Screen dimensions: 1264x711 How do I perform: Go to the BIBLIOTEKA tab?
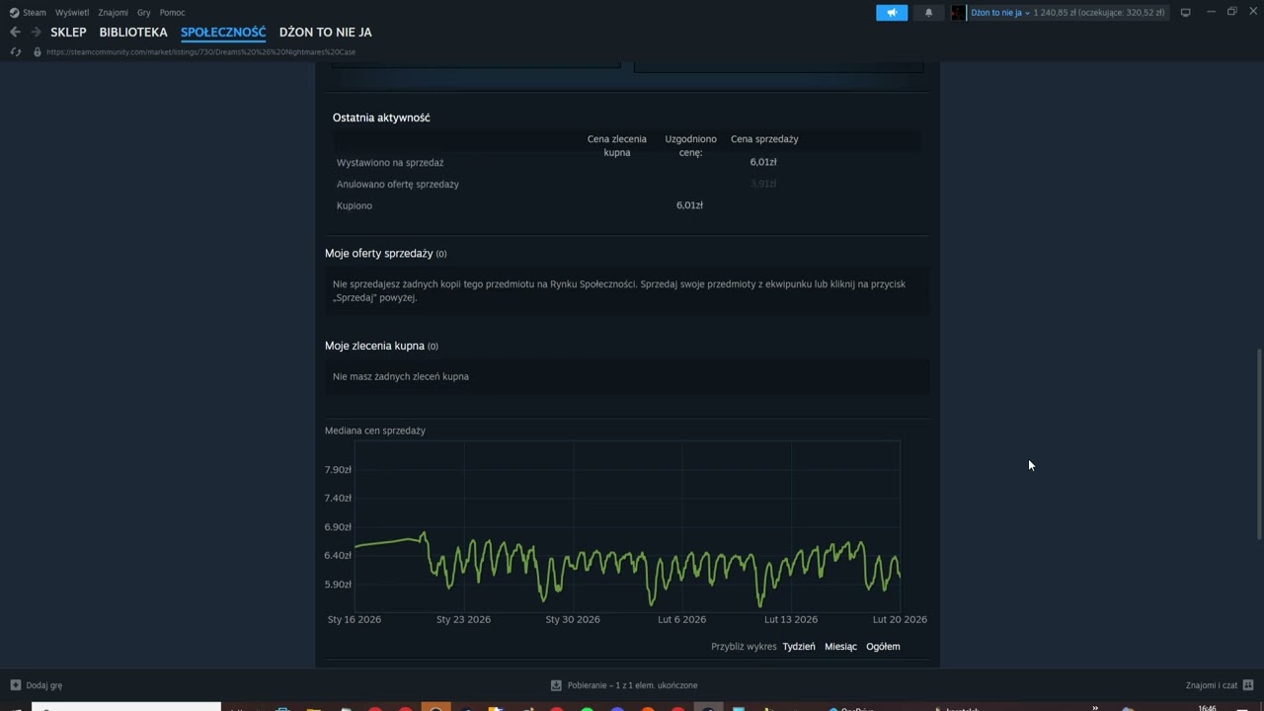[x=133, y=33]
